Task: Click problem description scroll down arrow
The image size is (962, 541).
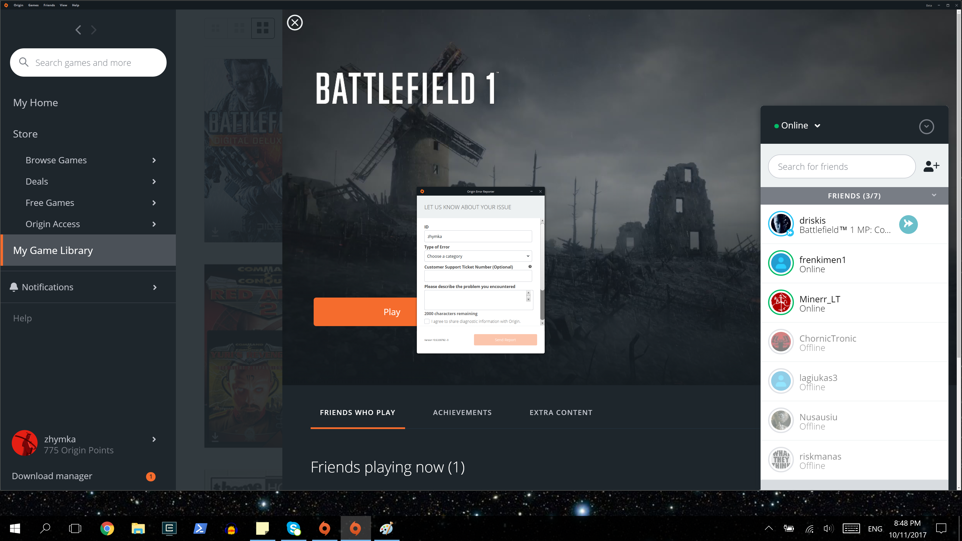Action: pos(528,300)
